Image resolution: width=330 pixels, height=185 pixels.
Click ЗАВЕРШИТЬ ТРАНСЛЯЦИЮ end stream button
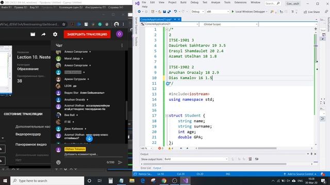click(87, 34)
